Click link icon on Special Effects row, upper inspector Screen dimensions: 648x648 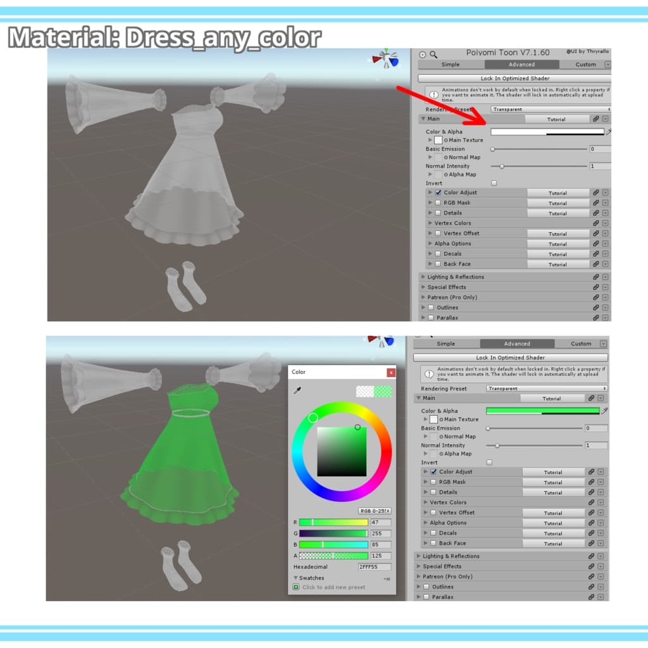coord(595,287)
